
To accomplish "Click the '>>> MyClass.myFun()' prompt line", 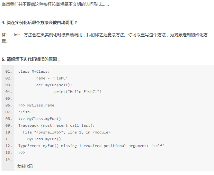I will click(40, 119).
